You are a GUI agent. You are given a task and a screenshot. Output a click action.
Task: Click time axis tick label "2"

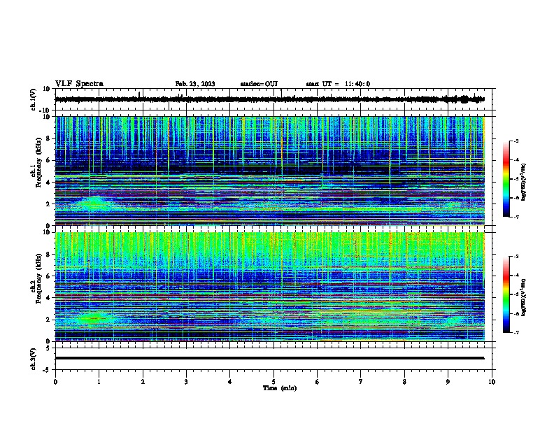143,382
